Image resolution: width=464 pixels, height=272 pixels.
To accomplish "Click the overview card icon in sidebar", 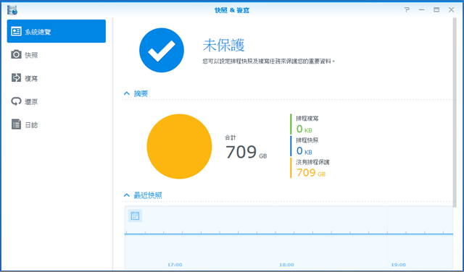I will point(16,31).
